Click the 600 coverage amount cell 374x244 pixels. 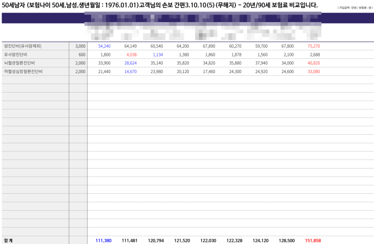[82, 54]
